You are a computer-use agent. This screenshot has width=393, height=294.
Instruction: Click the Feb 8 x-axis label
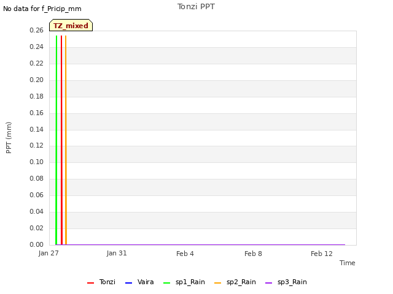pos(253,254)
